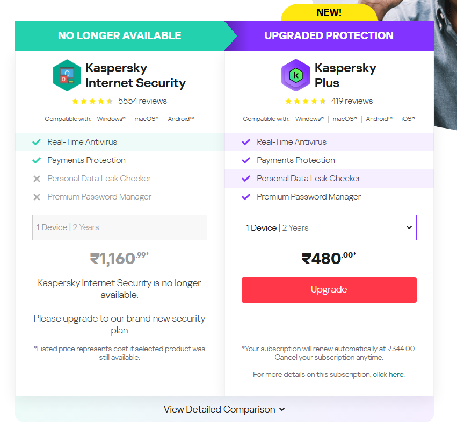
Task: Click the X mark beside Premium Password Manager
Action: 37,197
